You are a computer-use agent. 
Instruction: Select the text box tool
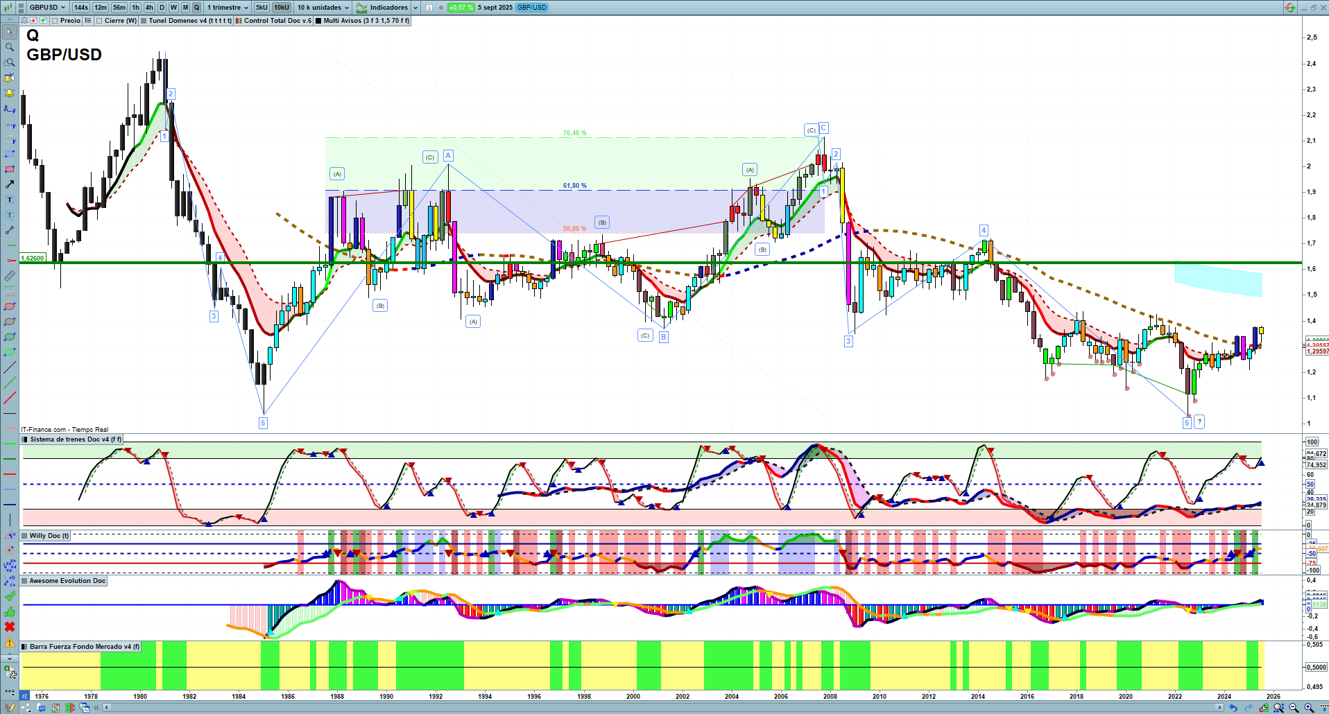pos(10,200)
